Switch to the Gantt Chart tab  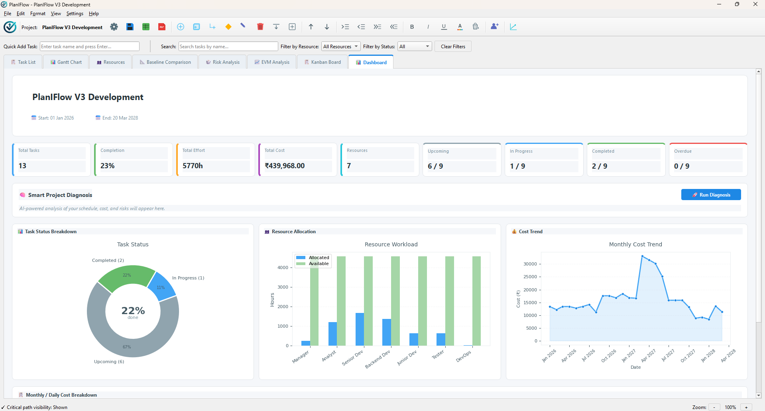66,62
